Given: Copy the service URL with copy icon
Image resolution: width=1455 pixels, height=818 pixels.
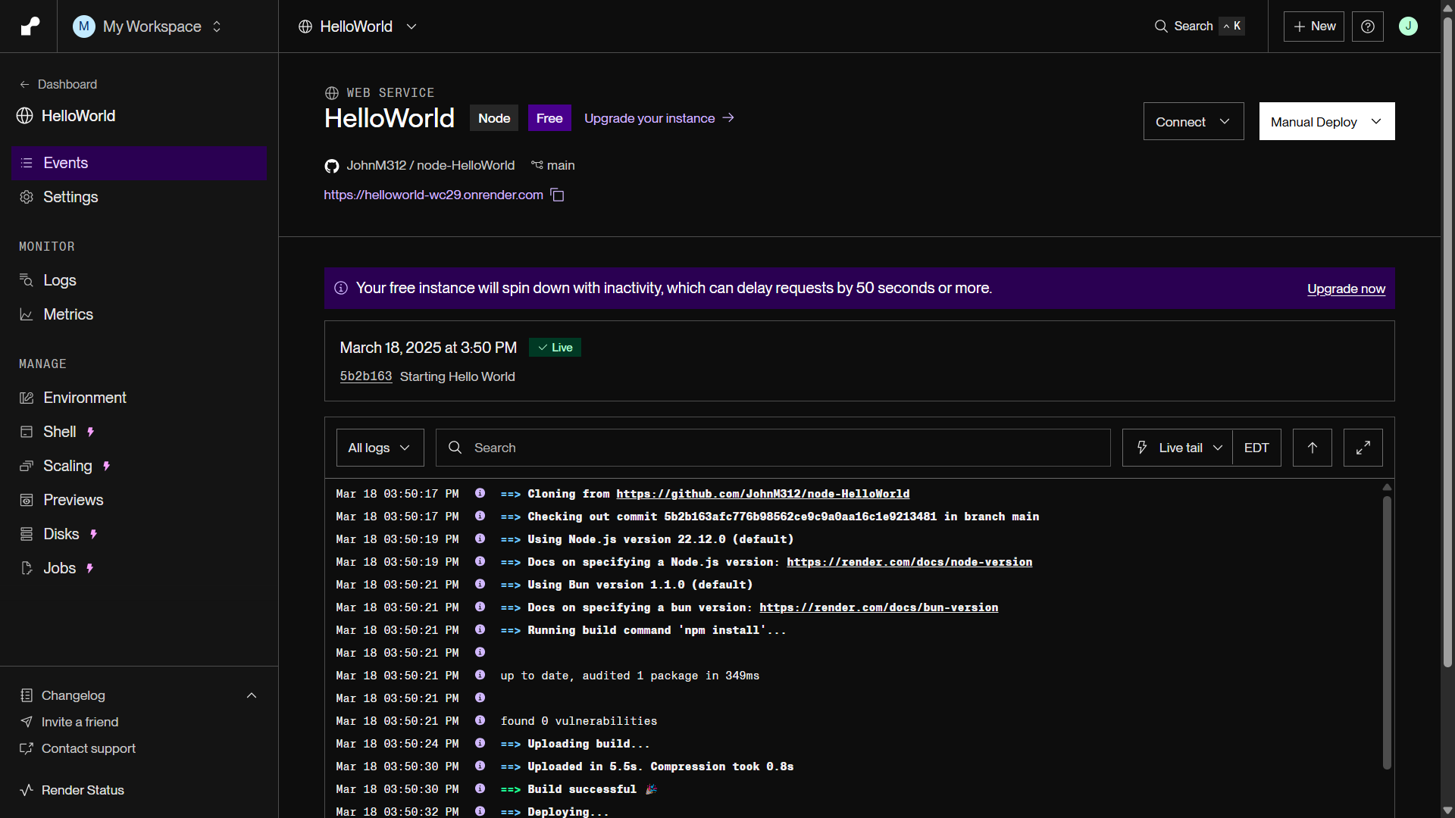Looking at the screenshot, I should (x=558, y=195).
